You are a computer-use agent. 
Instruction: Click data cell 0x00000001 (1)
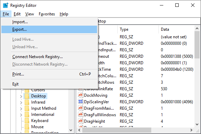(174, 63)
